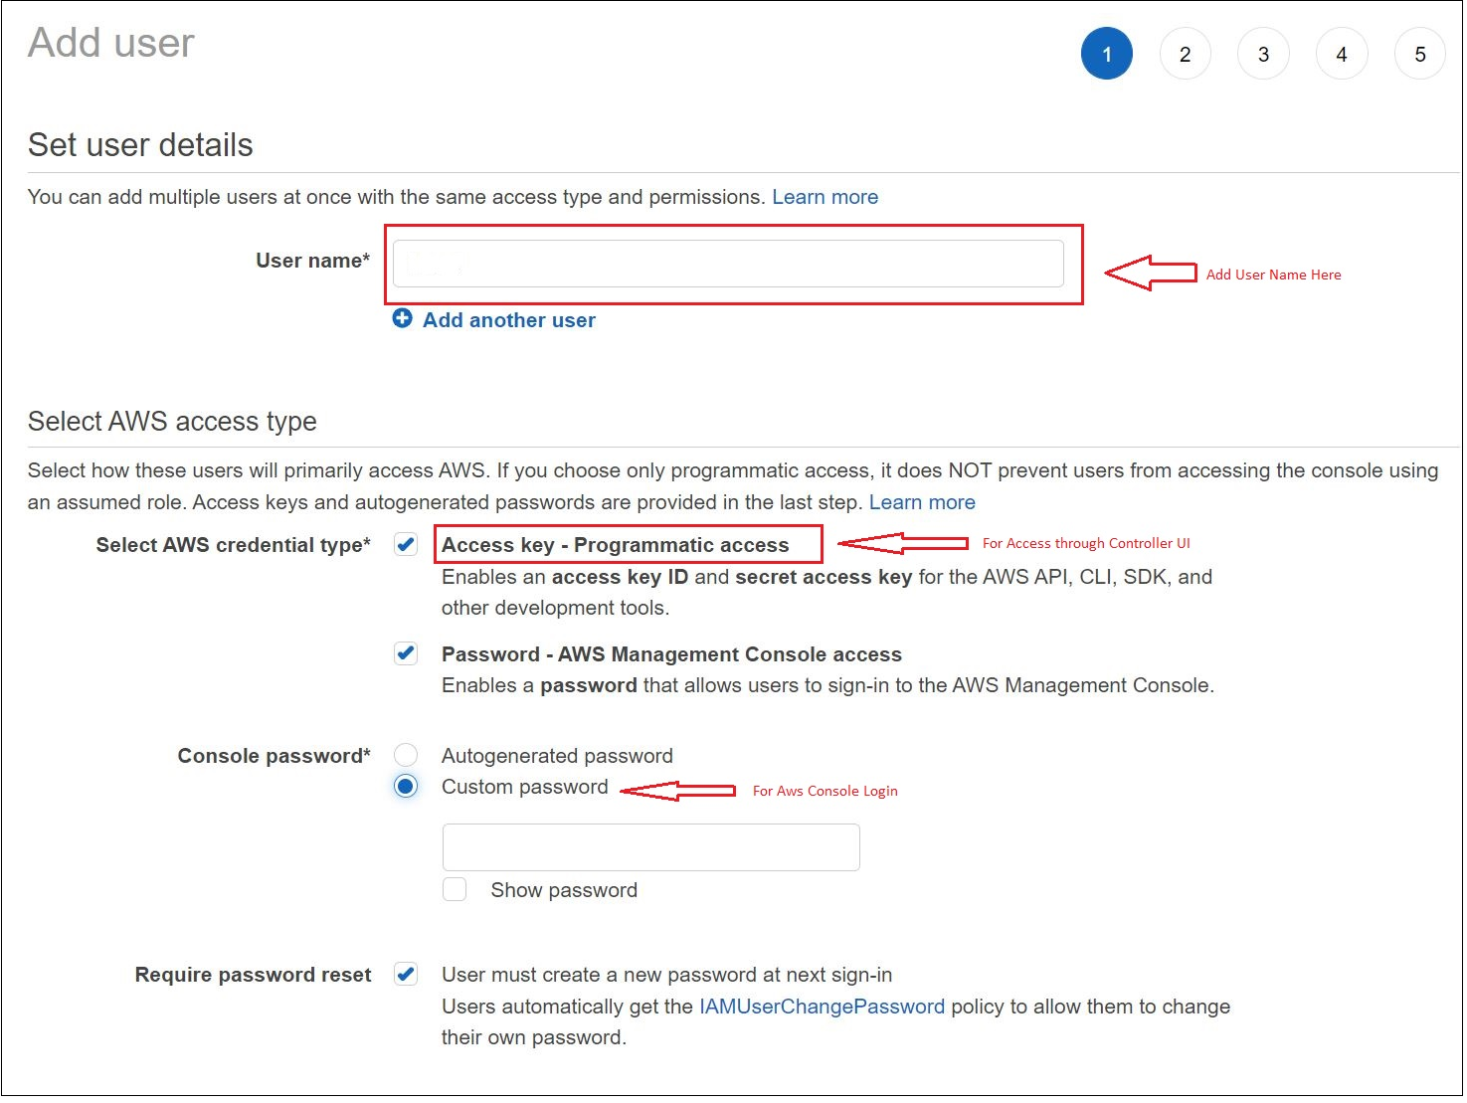Disable the Require password reset option
This screenshot has width=1467, height=1103.
click(x=406, y=975)
